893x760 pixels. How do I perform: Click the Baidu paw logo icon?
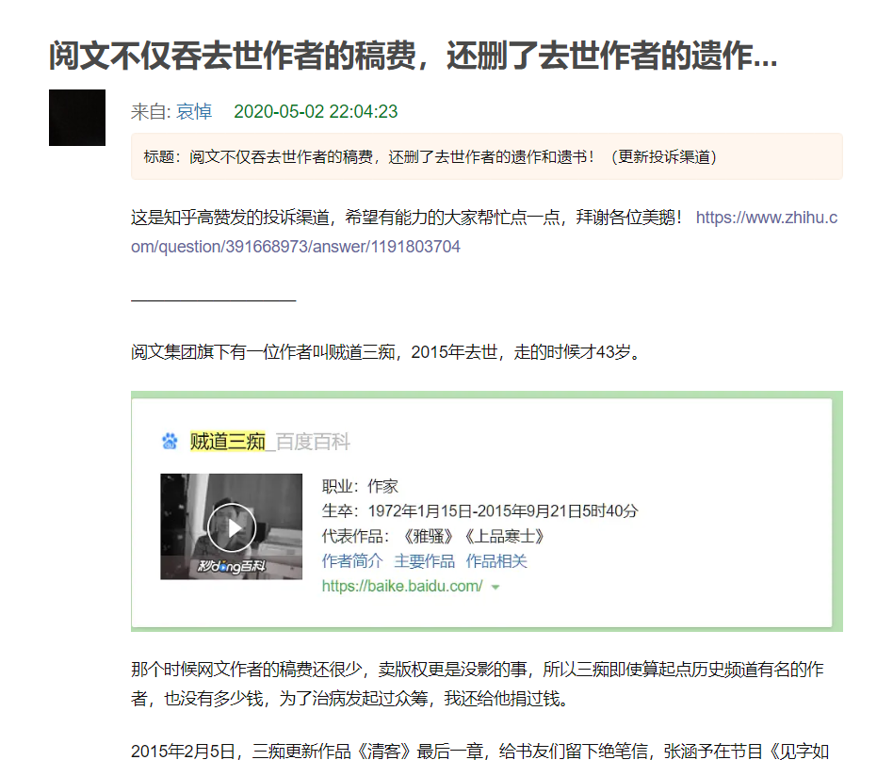(170, 441)
